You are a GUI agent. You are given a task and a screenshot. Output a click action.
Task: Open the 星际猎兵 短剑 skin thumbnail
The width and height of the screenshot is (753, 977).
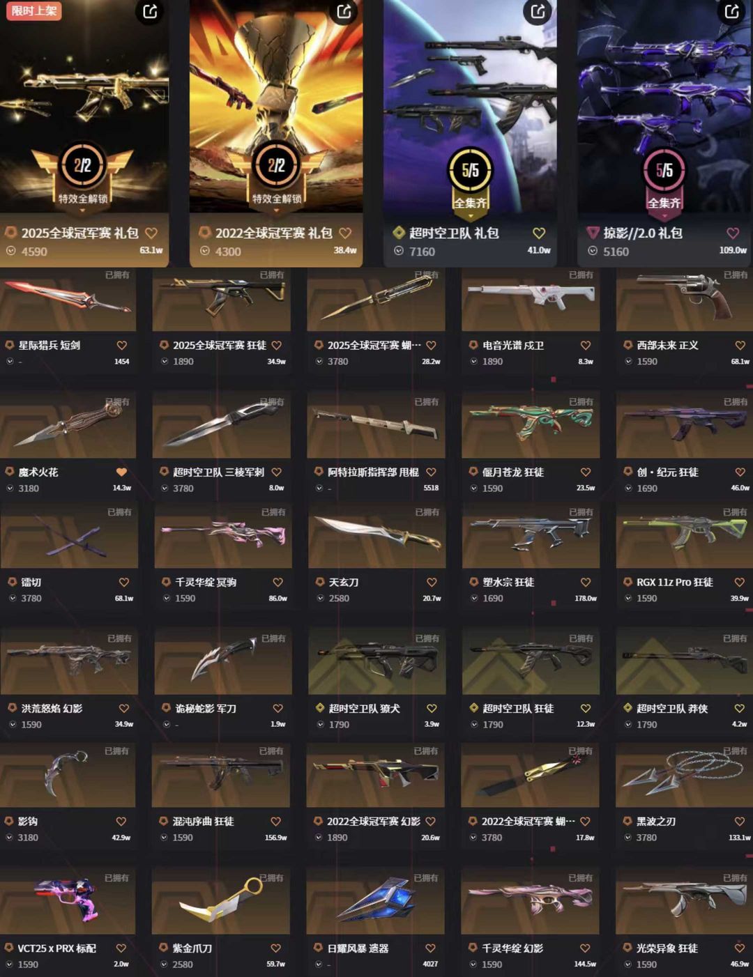point(68,300)
